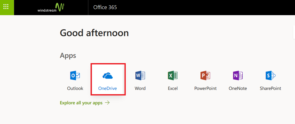Choose the Word app label
The height and width of the screenshot is (124, 295).
(x=140, y=88)
